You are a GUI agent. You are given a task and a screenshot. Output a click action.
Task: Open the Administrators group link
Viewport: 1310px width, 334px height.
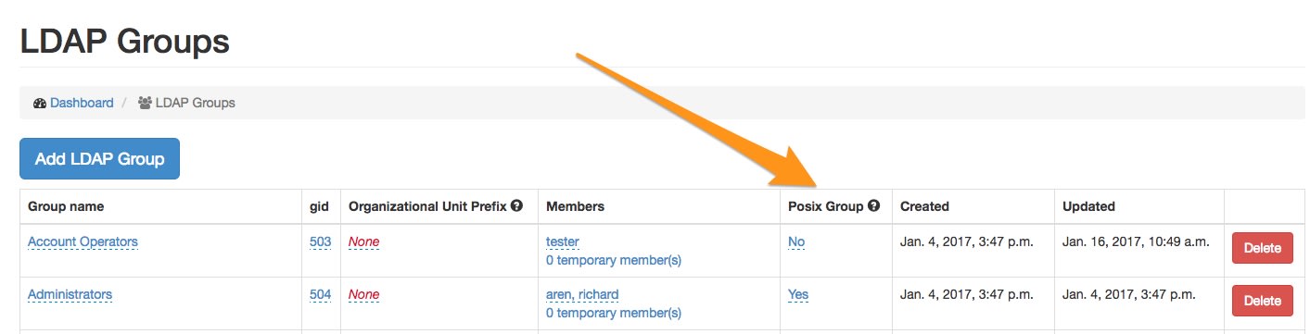coord(70,294)
